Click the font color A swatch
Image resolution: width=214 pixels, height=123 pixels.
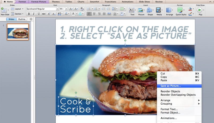coord(73,14)
